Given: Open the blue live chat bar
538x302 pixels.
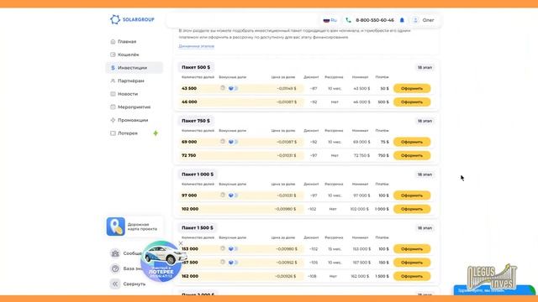Looking at the screenshot, I should pos(494,290).
